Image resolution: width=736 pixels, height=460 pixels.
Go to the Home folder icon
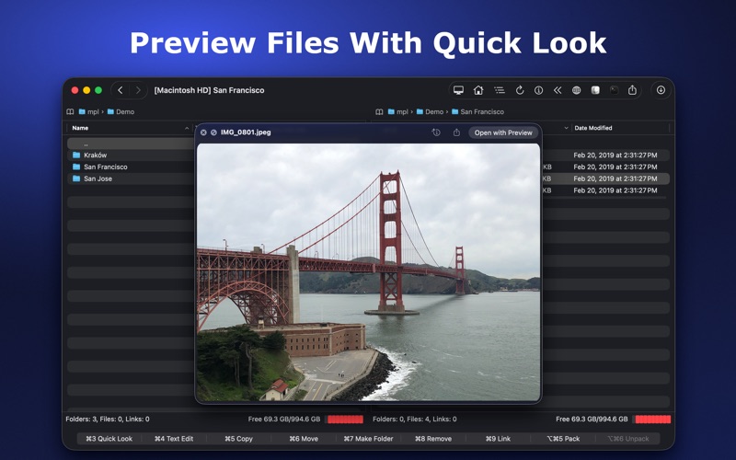click(478, 90)
